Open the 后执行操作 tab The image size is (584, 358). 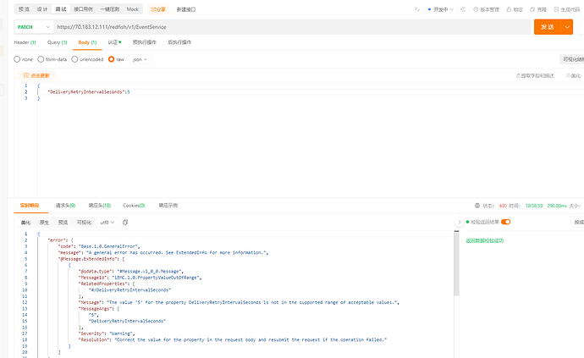pos(179,42)
